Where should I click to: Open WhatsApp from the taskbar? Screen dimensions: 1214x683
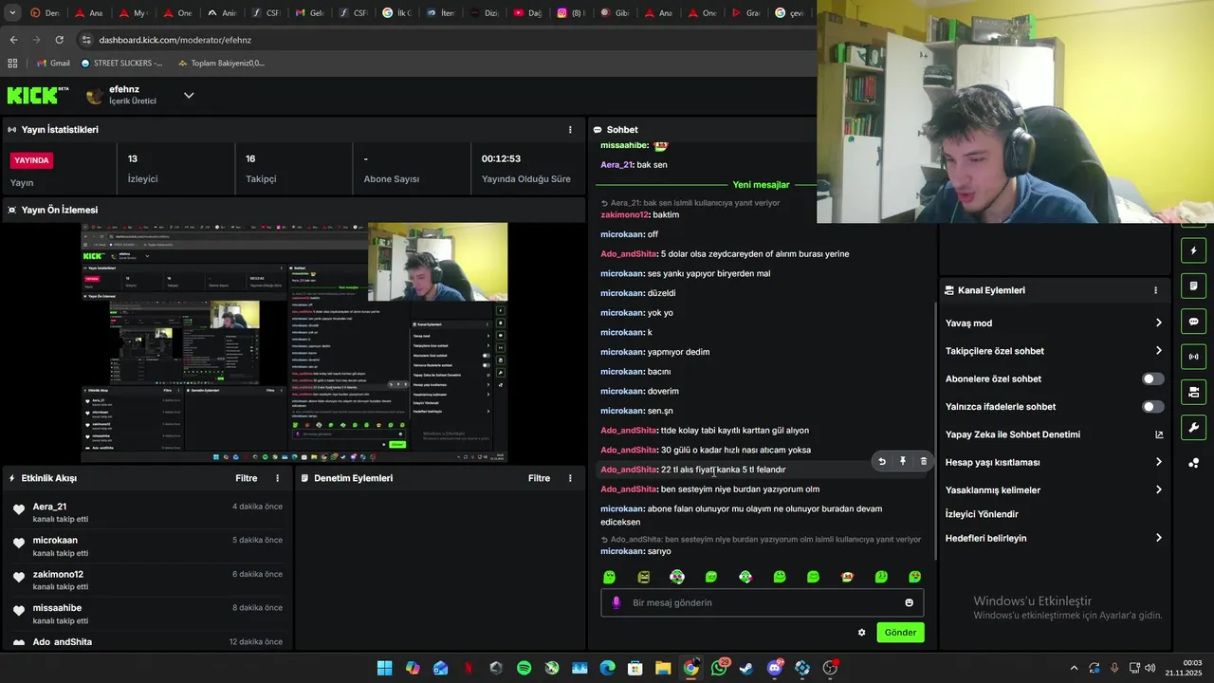719,668
